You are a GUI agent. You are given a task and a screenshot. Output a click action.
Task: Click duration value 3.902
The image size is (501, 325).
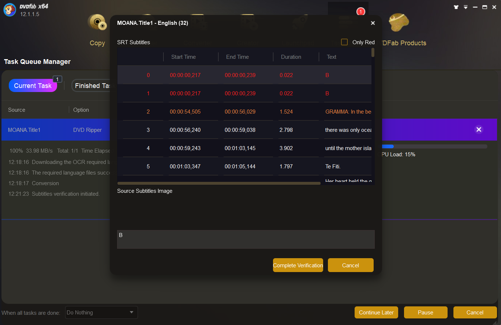286,148
